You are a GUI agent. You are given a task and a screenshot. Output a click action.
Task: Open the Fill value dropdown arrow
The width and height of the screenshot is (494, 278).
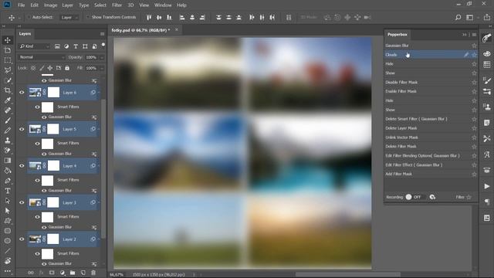pos(102,68)
